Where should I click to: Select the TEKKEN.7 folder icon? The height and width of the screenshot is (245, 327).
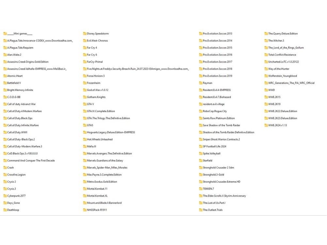pyautogui.click(x=201, y=189)
